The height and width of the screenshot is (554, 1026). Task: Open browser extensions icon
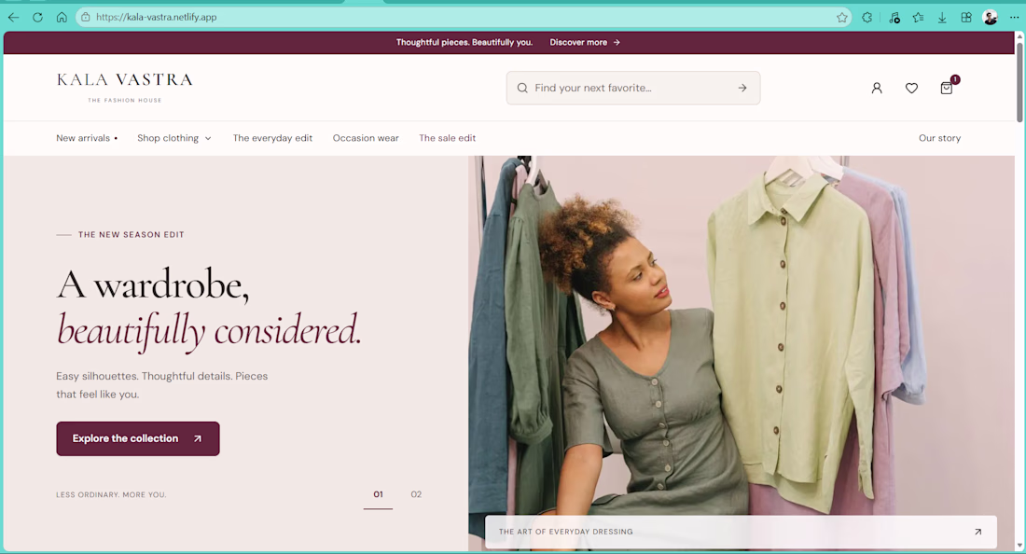tap(867, 18)
